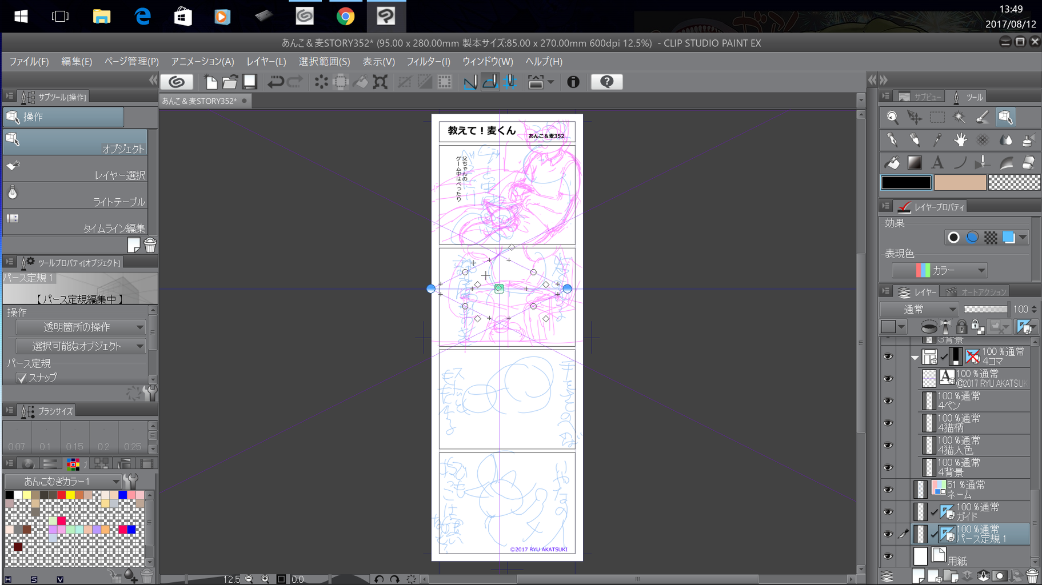The width and height of the screenshot is (1042, 585).
Task: Click the 操作 sub tool group tab
Action: (x=63, y=117)
